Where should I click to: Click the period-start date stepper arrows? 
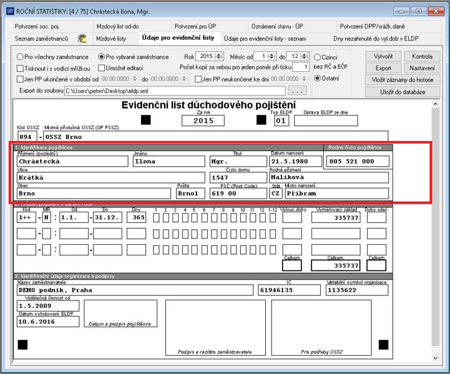point(135,79)
